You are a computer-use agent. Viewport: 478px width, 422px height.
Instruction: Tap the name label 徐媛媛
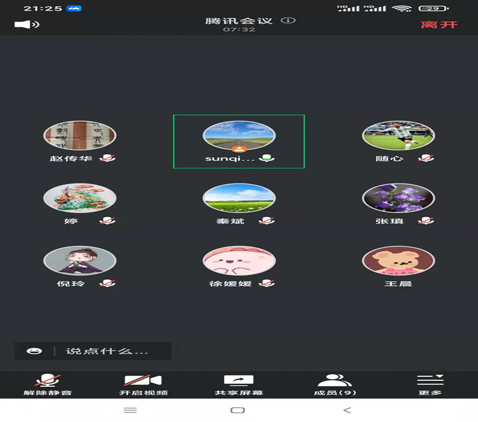coord(230,283)
